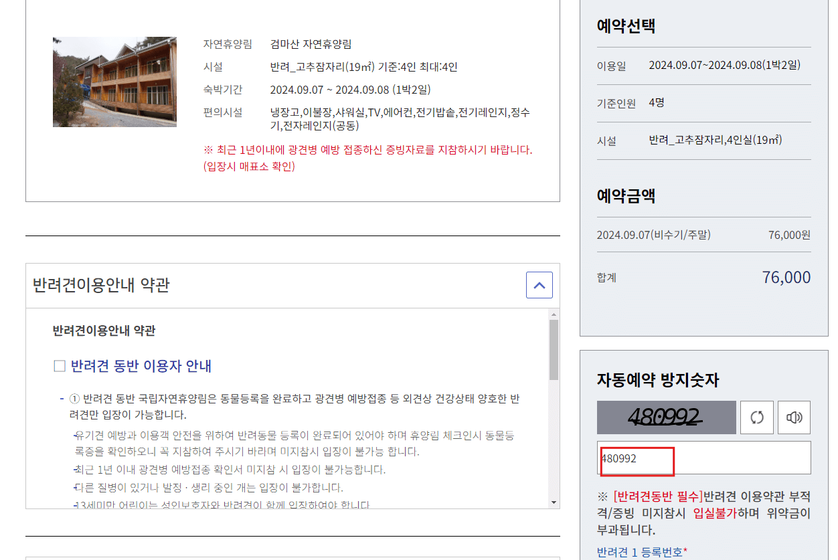Click the 숙박기간 value 2024.09.07 ~ 2024.09.08
Screen dimensions: 838x560
pos(350,89)
